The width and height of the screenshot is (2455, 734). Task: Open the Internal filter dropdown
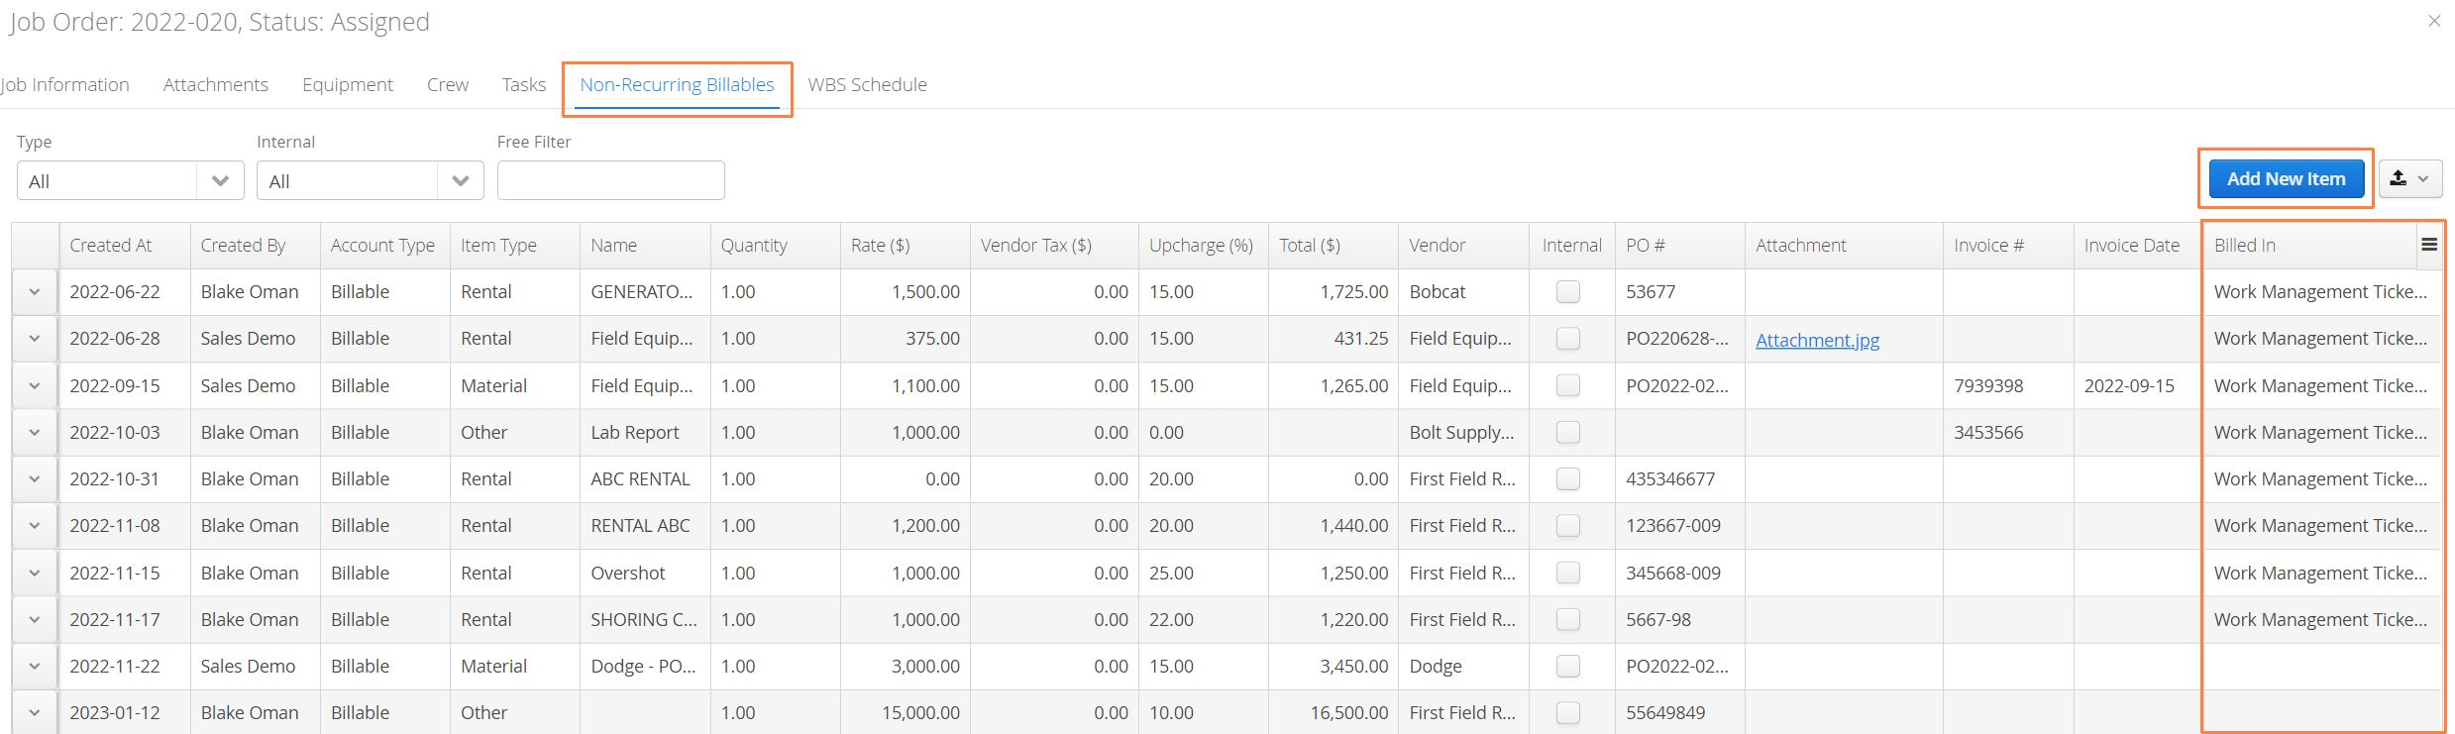pos(371,180)
